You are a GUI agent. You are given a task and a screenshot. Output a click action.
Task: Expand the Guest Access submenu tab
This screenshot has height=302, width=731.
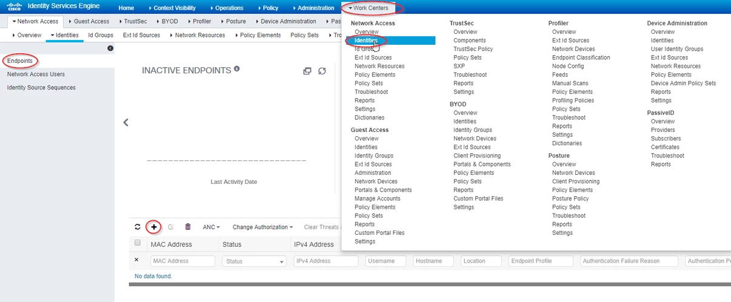pos(88,21)
